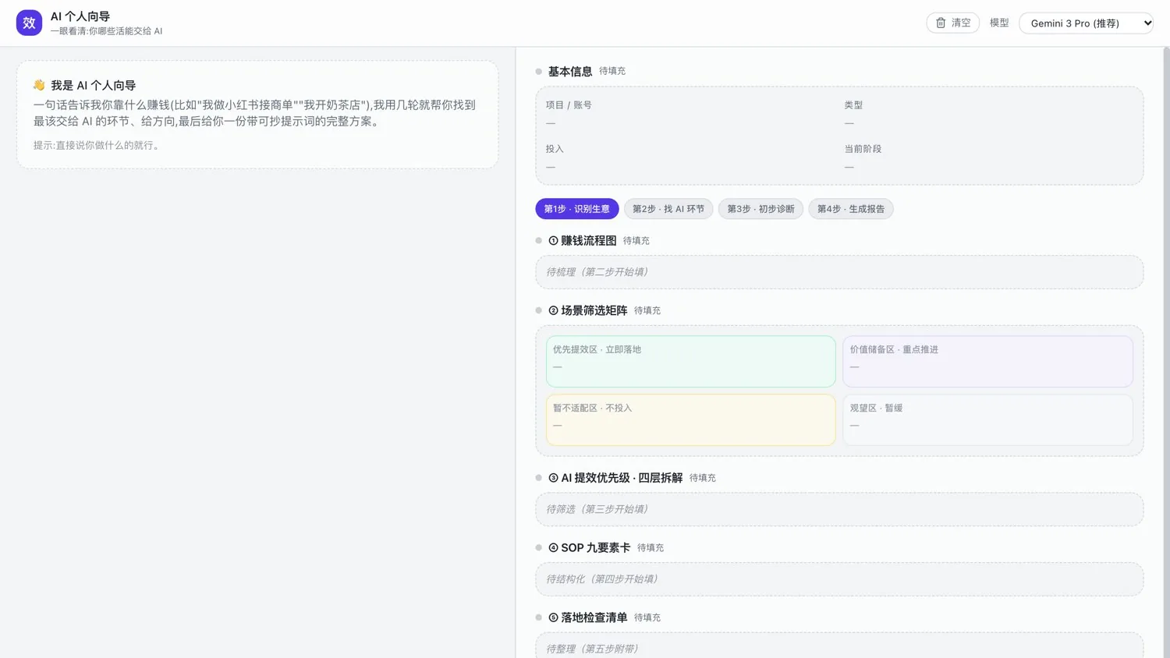Viewport: 1170px width, 658px height.
Task: Click the waving hand emoji in the greeting card
Action: click(39, 85)
